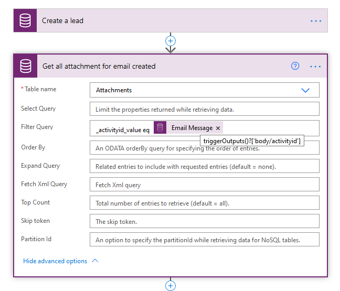
Task: Click the Get all attachment action database icon
Action: click(x=25, y=66)
